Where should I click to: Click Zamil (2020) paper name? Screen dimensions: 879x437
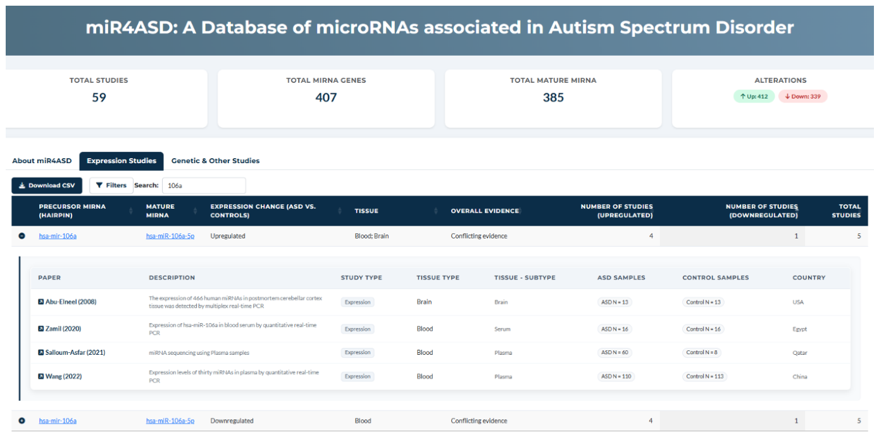(63, 329)
